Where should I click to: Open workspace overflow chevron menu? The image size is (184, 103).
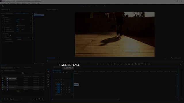click(104, 6)
